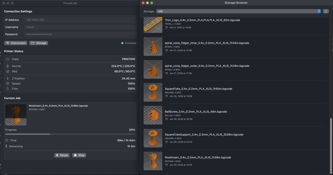
Task: Select spiral_cone_fidget_outer bgcode file
Action: (207, 66)
